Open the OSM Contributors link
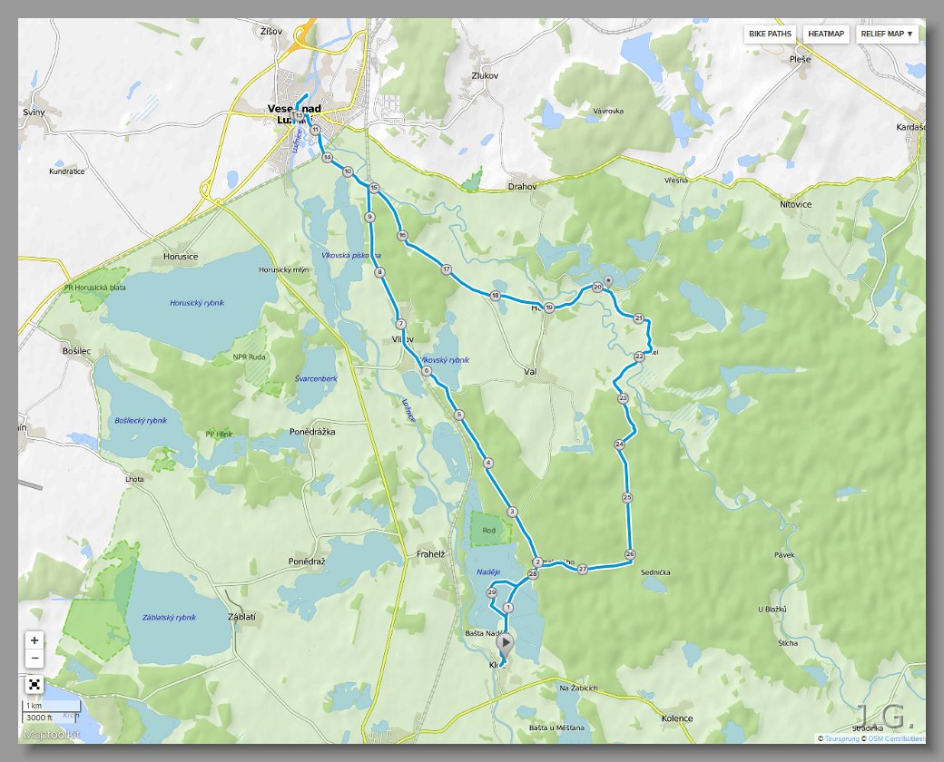This screenshot has height=762, width=944. pos(896,738)
